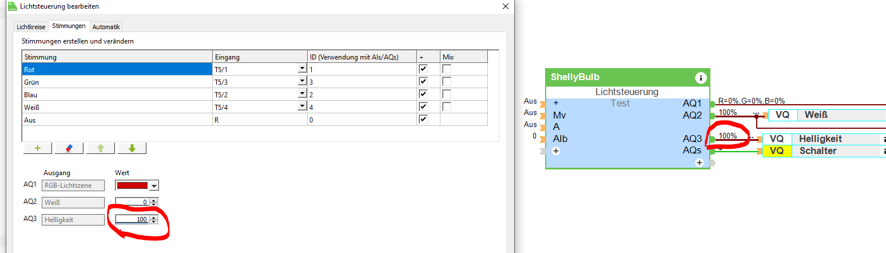Toggle the plus checkbox for Aus
Screen dimensions: 886x253
pos(423,119)
